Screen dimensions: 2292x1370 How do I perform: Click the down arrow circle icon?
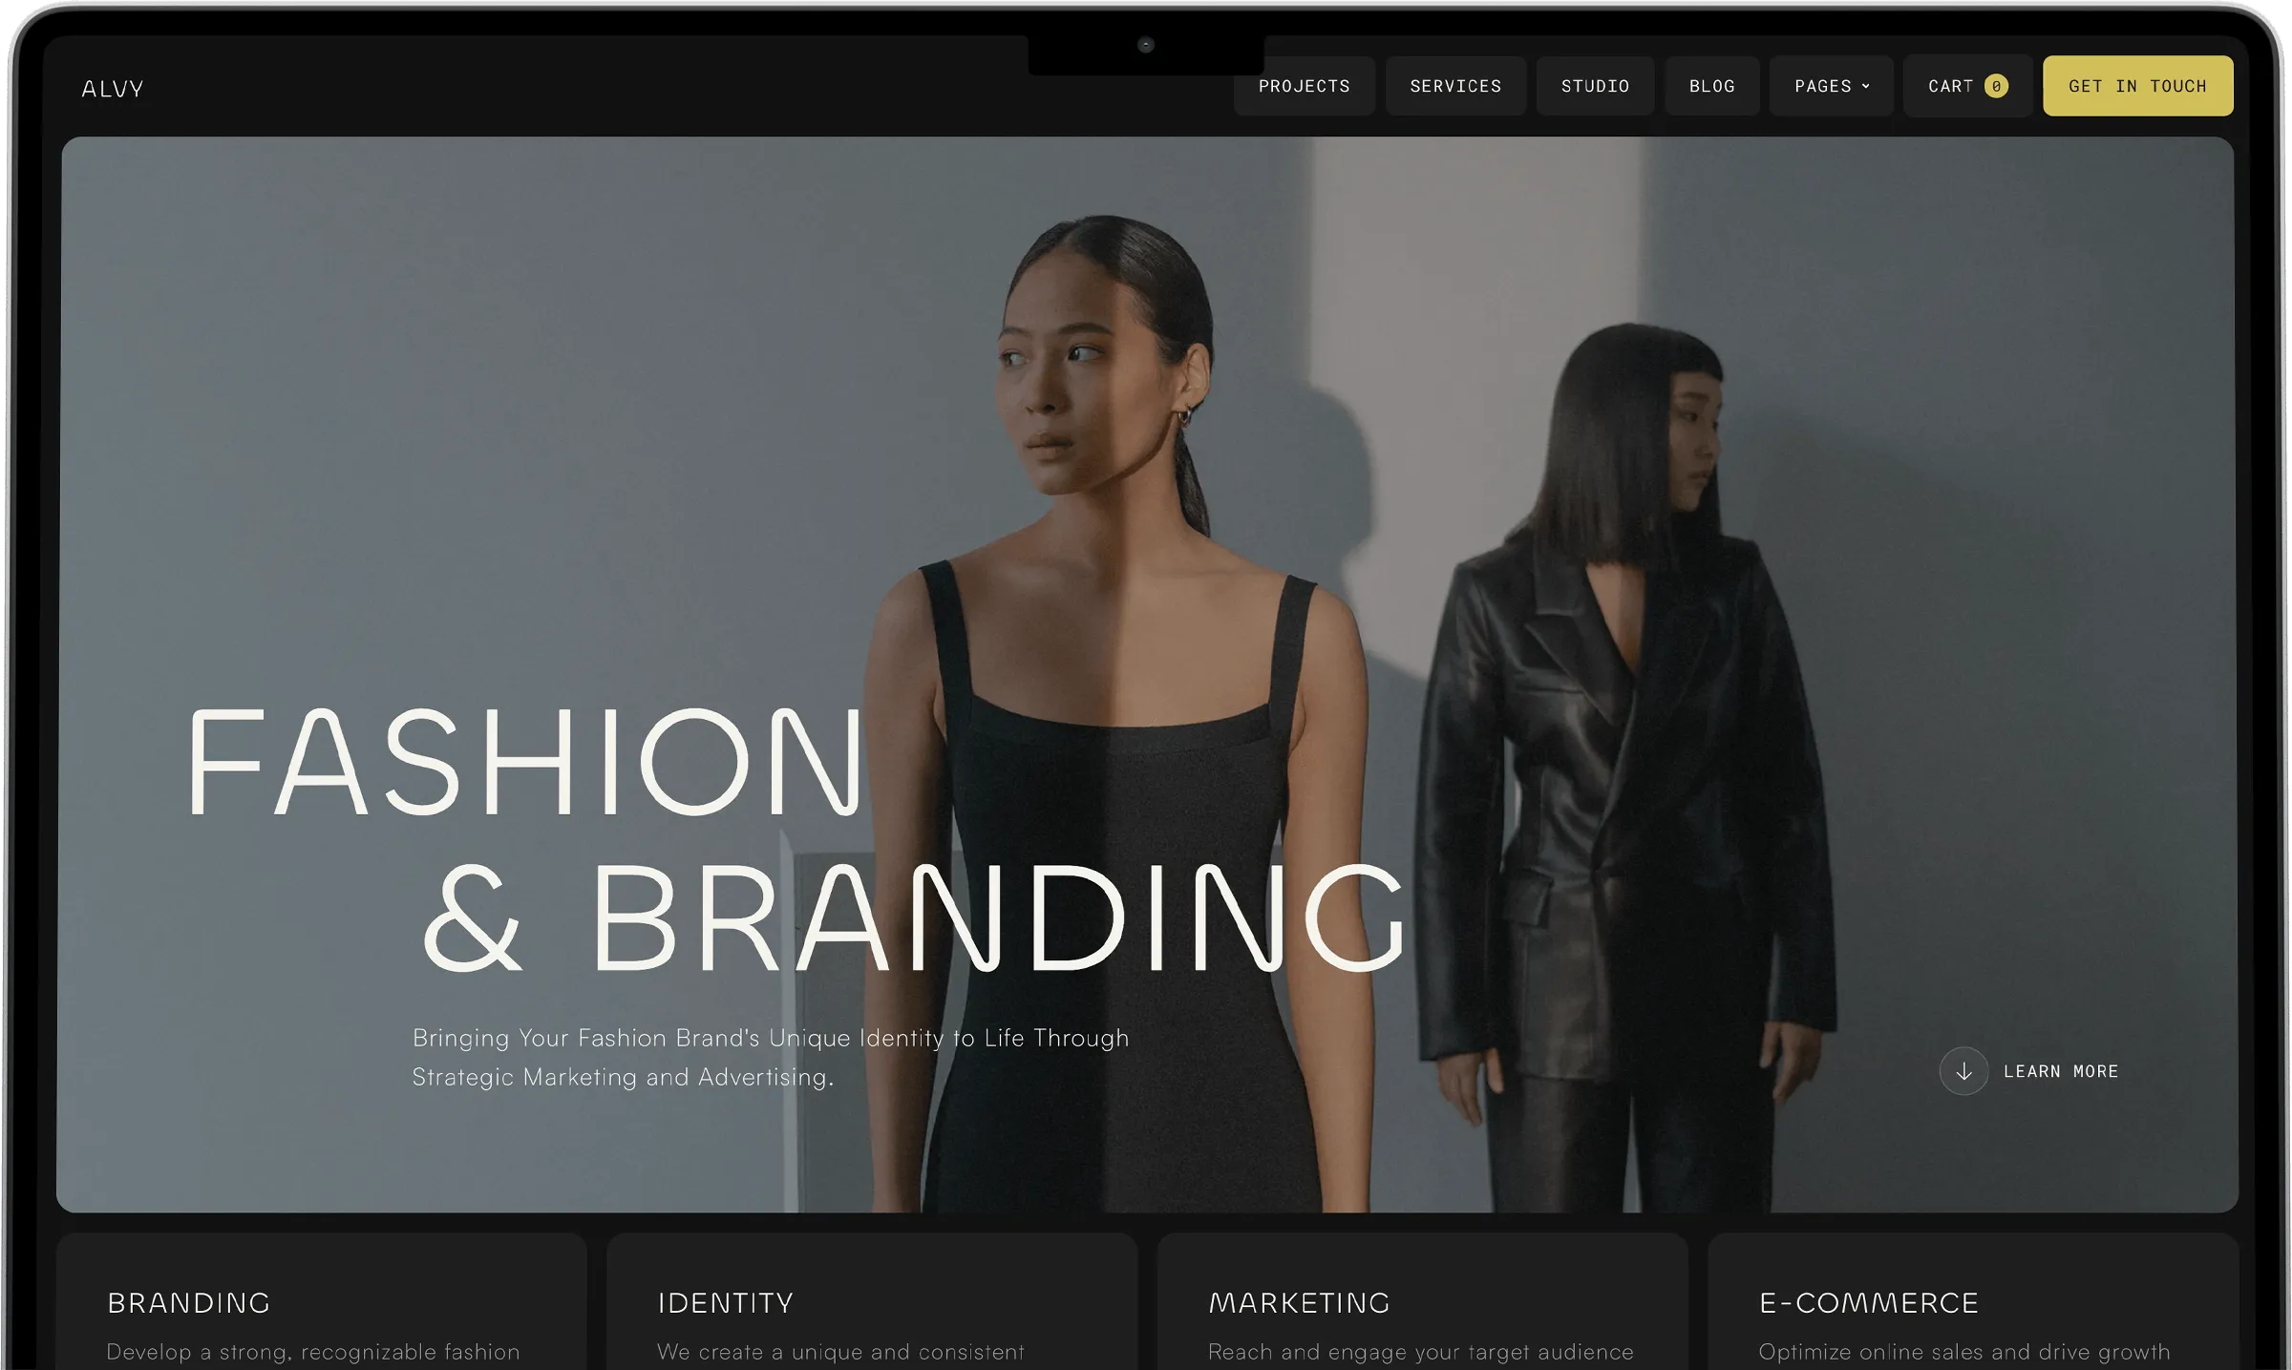pos(1963,1071)
